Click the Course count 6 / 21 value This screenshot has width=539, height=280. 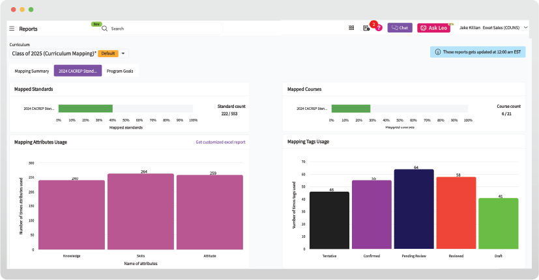coord(506,114)
